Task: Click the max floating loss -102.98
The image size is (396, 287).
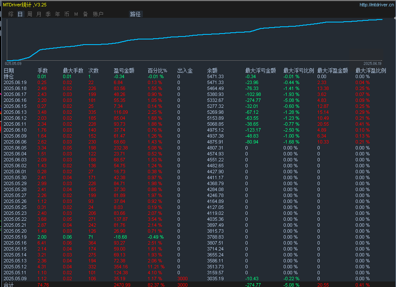Action: click(x=253, y=94)
